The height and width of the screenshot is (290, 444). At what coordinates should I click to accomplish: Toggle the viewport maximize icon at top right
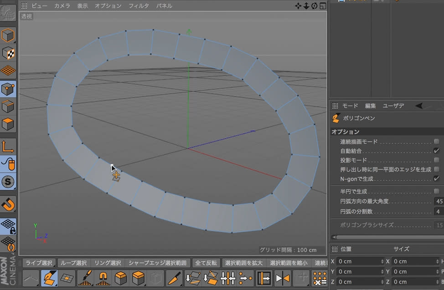(323, 6)
